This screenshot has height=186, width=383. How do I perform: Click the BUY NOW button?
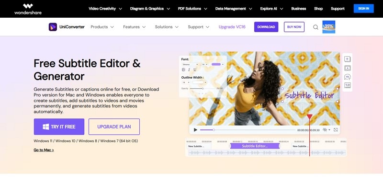point(294,27)
